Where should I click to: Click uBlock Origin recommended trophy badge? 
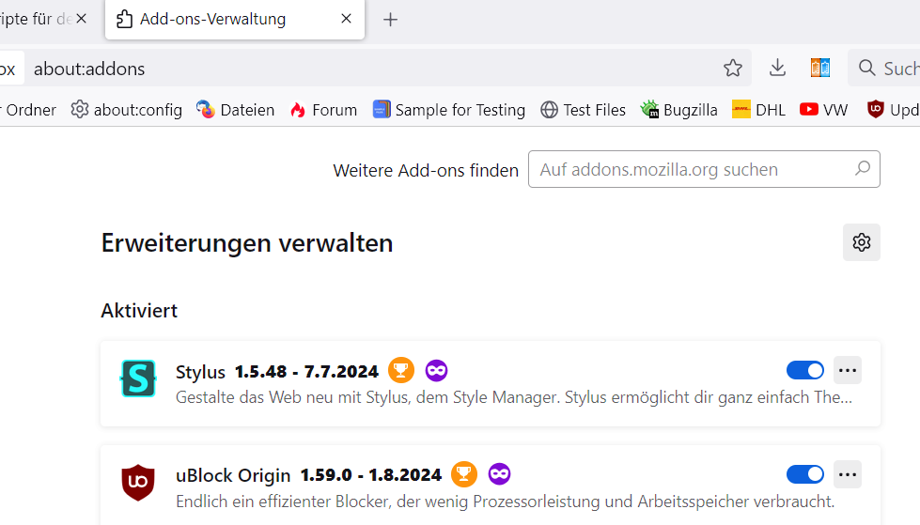tap(464, 474)
